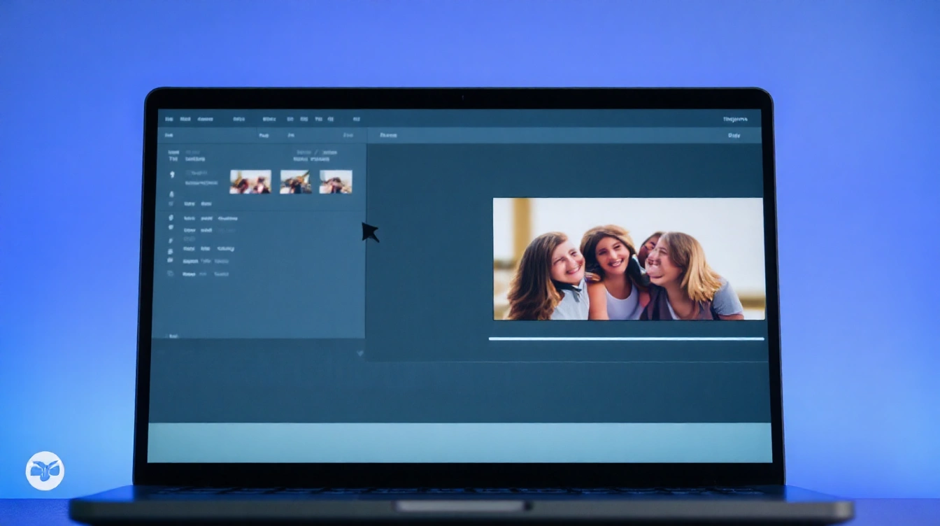Click the bottommost icon in the left sidebar column

(170, 273)
